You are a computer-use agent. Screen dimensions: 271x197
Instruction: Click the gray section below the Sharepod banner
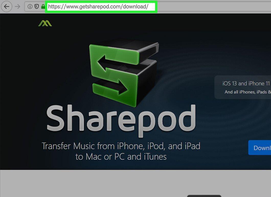coord(135,183)
